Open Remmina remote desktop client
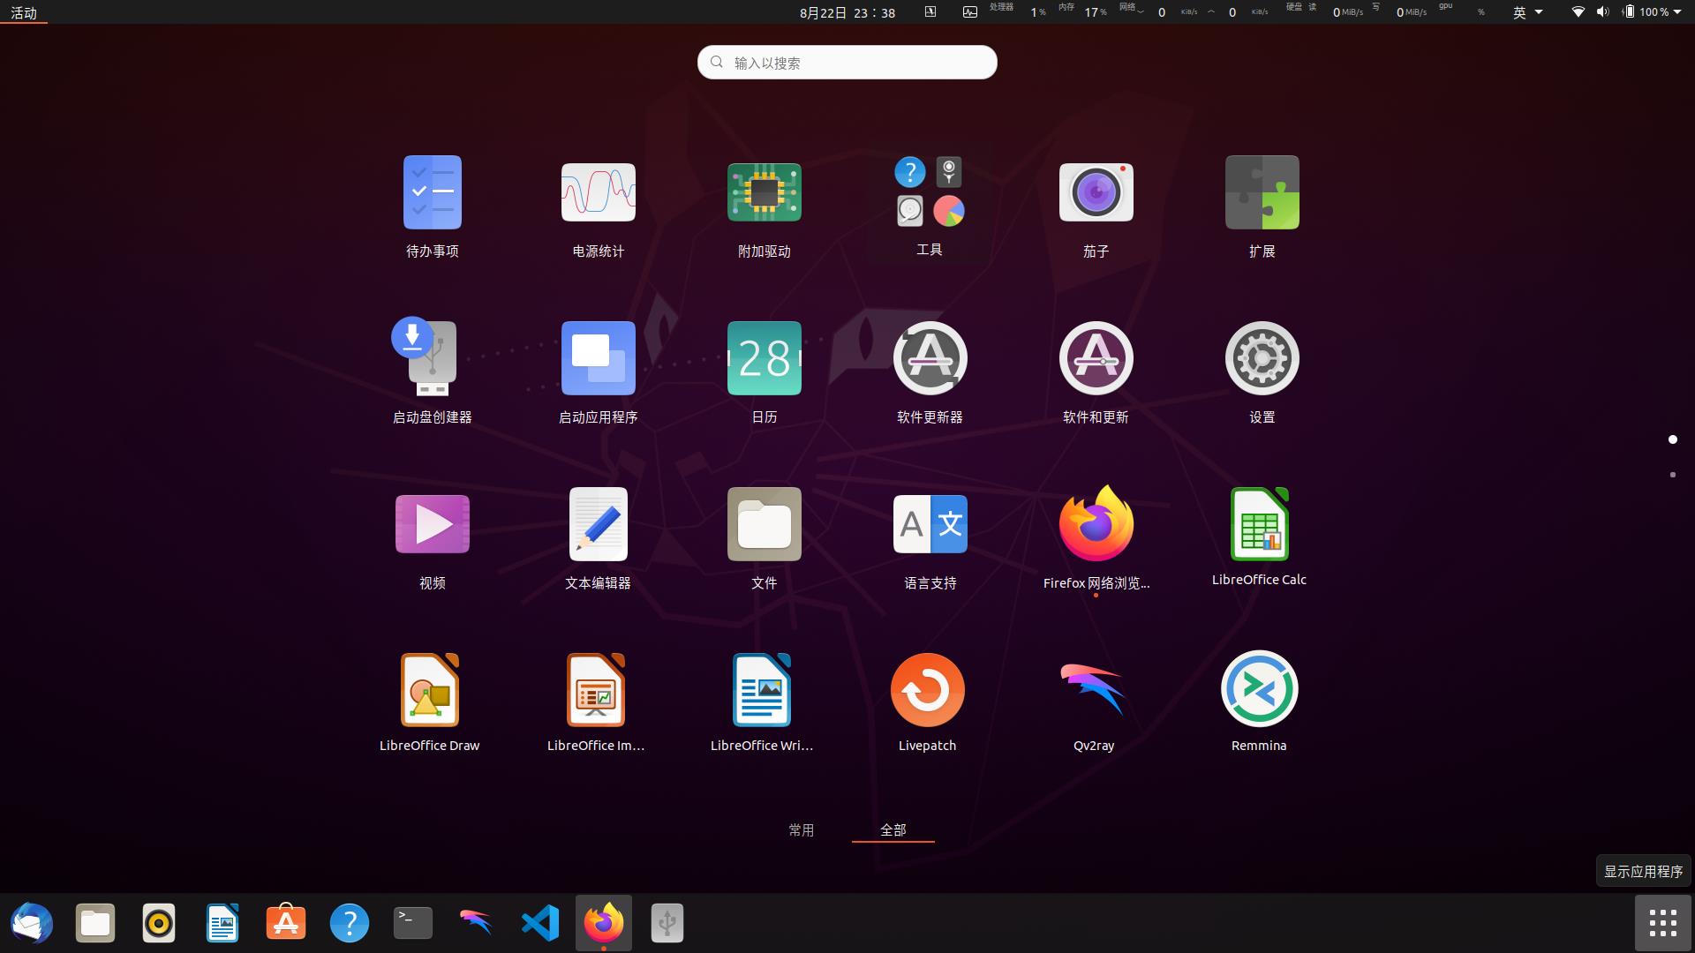The width and height of the screenshot is (1695, 953). click(x=1260, y=702)
